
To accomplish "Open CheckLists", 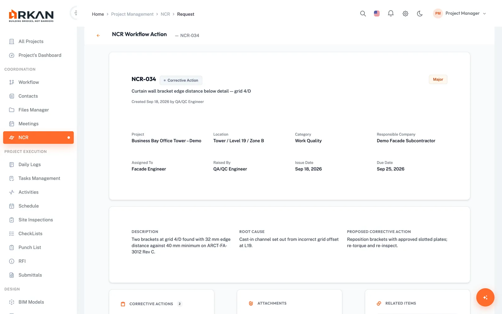I will coord(38,234).
